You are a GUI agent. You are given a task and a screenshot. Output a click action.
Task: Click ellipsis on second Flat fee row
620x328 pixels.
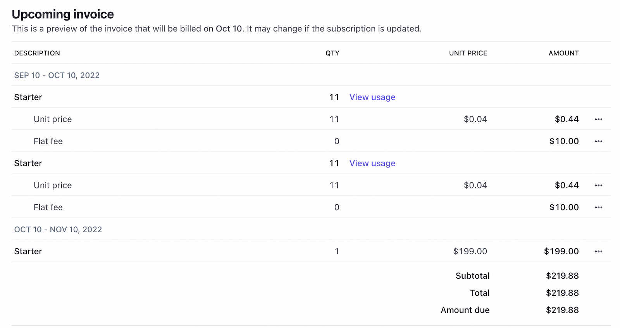598,207
